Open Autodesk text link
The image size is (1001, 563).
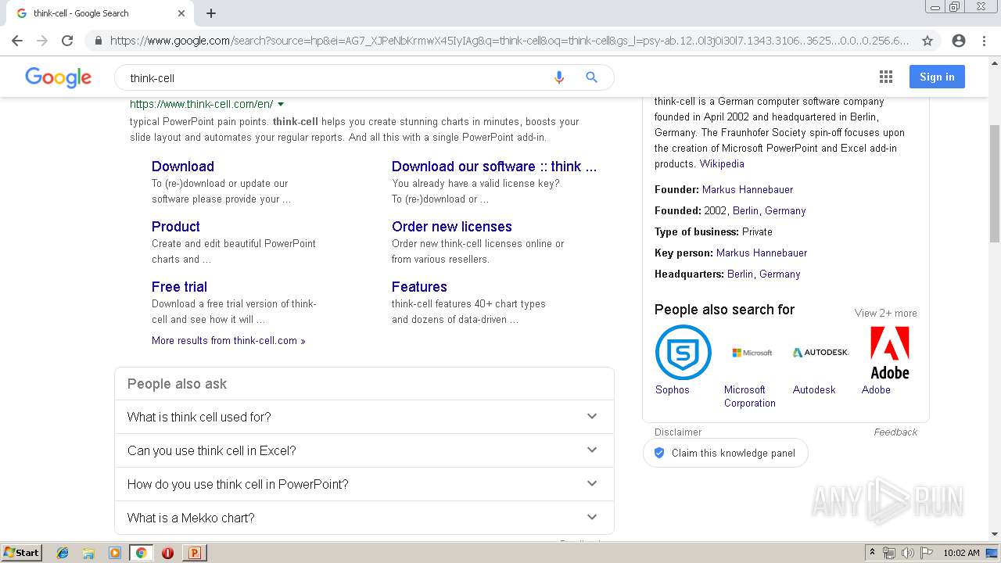pyautogui.click(x=814, y=389)
